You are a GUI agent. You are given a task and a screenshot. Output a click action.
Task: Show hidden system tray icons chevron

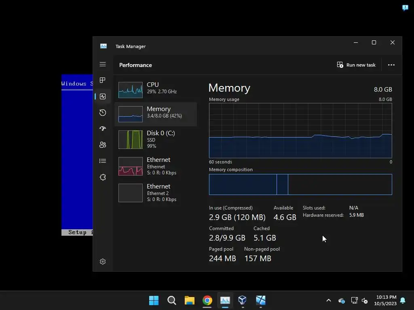(x=329, y=300)
